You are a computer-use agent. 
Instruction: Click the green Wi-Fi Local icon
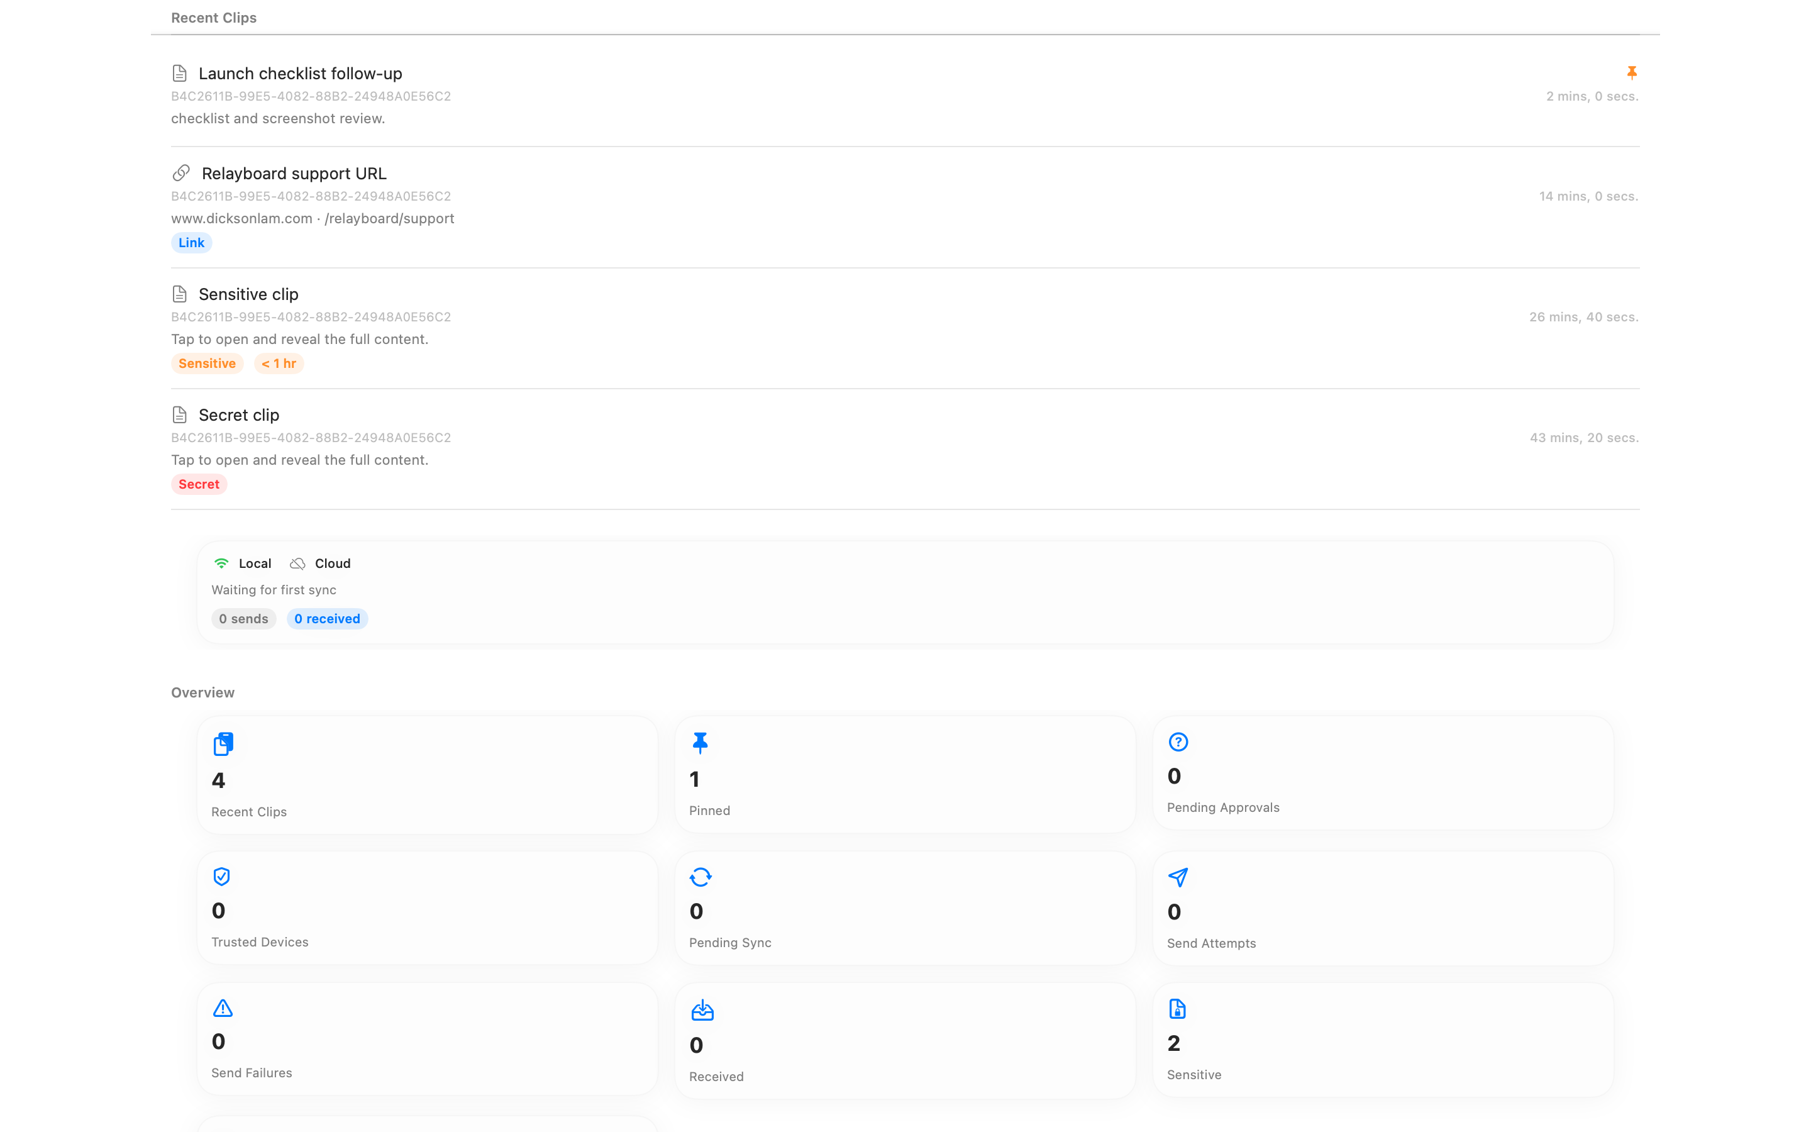click(x=221, y=563)
